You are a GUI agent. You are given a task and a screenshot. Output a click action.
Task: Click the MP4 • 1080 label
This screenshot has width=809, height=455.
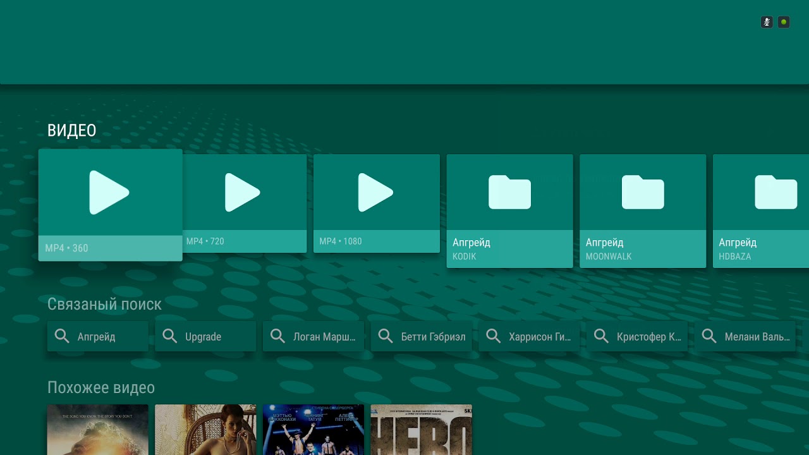point(341,241)
